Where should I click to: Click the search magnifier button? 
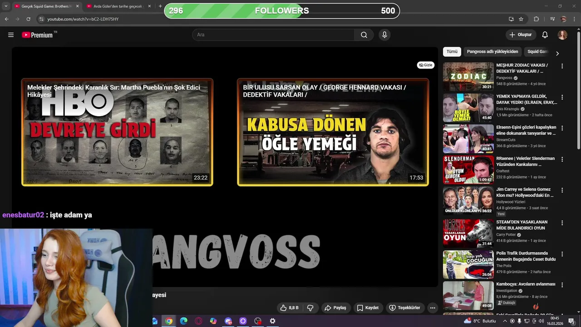click(364, 35)
